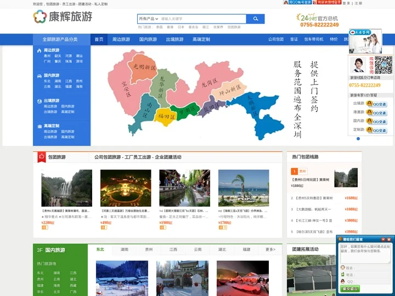Open hot route 【贵州5日纯玩团】黄果树
The width and height of the screenshot is (395, 296).
click(x=311, y=180)
